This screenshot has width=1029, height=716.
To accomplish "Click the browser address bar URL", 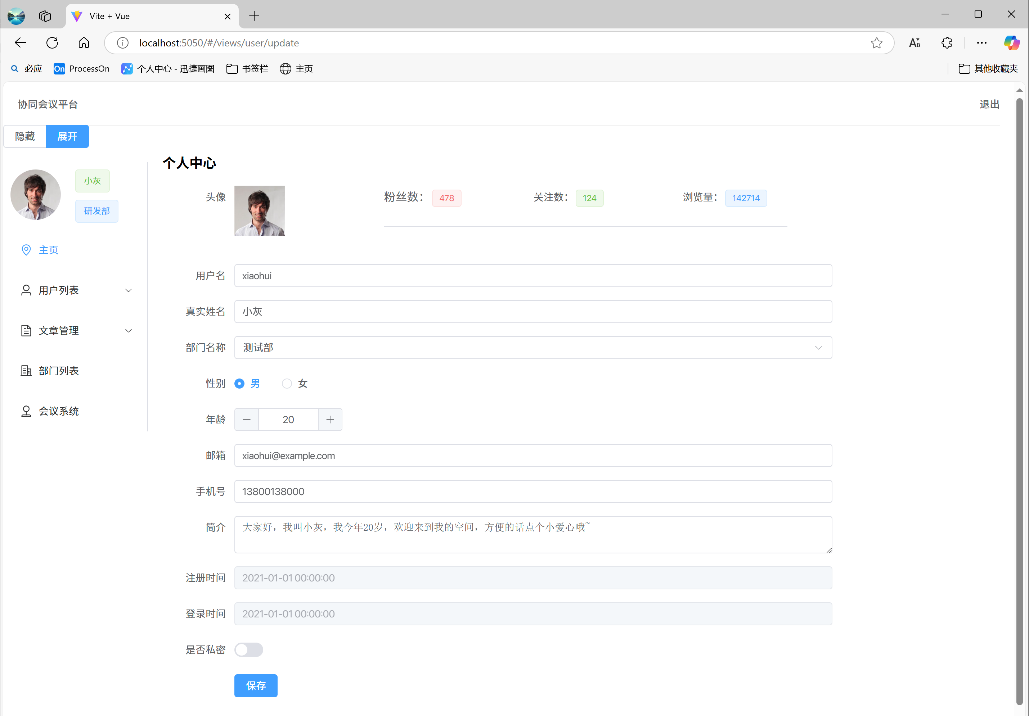I will point(219,43).
